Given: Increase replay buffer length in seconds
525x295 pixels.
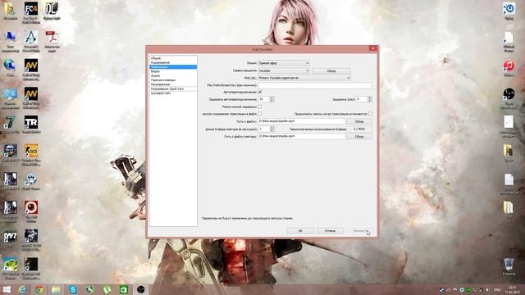Looking at the screenshot, I should coord(272,128).
